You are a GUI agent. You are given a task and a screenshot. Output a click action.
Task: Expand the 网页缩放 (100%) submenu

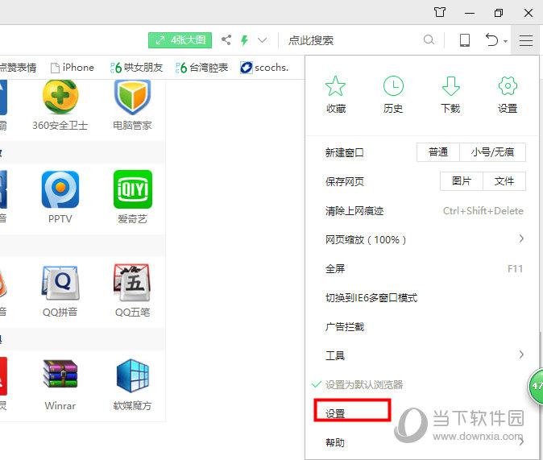tap(422, 240)
